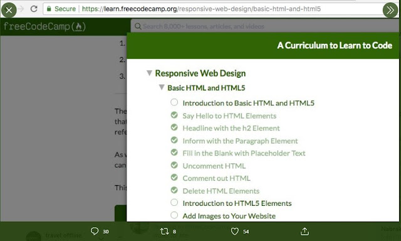Open the Basic HTML and HTML5 heading

click(x=206, y=88)
